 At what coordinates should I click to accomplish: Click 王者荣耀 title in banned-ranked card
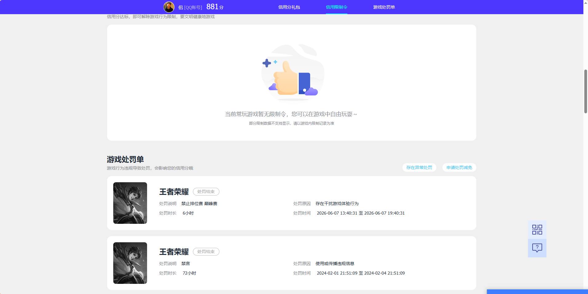pyautogui.click(x=174, y=192)
